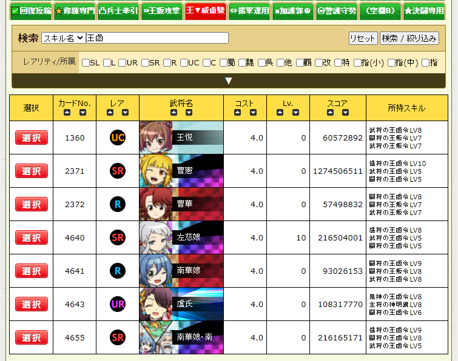Tick the 蜀 faction checkbox
The image size is (458, 361).
click(x=223, y=63)
